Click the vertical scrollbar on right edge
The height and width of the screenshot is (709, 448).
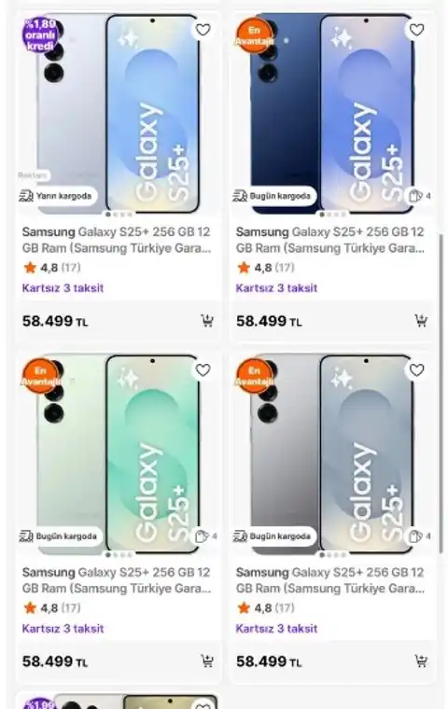[441, 394]
